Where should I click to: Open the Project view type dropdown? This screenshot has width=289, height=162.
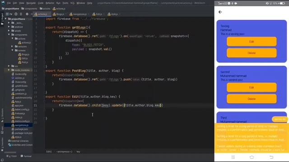pyautogui.click(x=9, y=14)
